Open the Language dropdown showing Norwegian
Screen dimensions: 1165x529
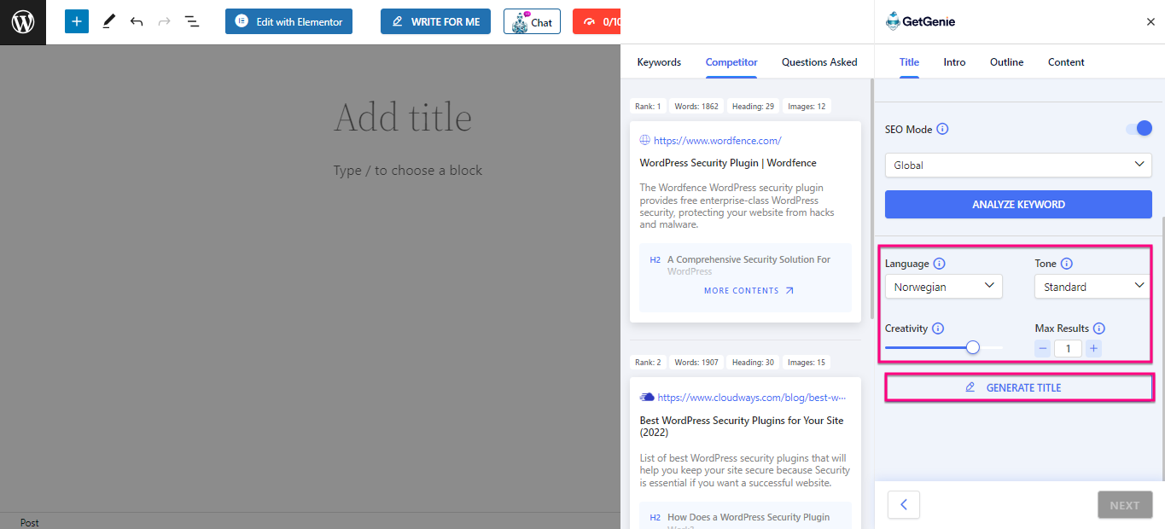pyautogui.click(x=944, y=287)
